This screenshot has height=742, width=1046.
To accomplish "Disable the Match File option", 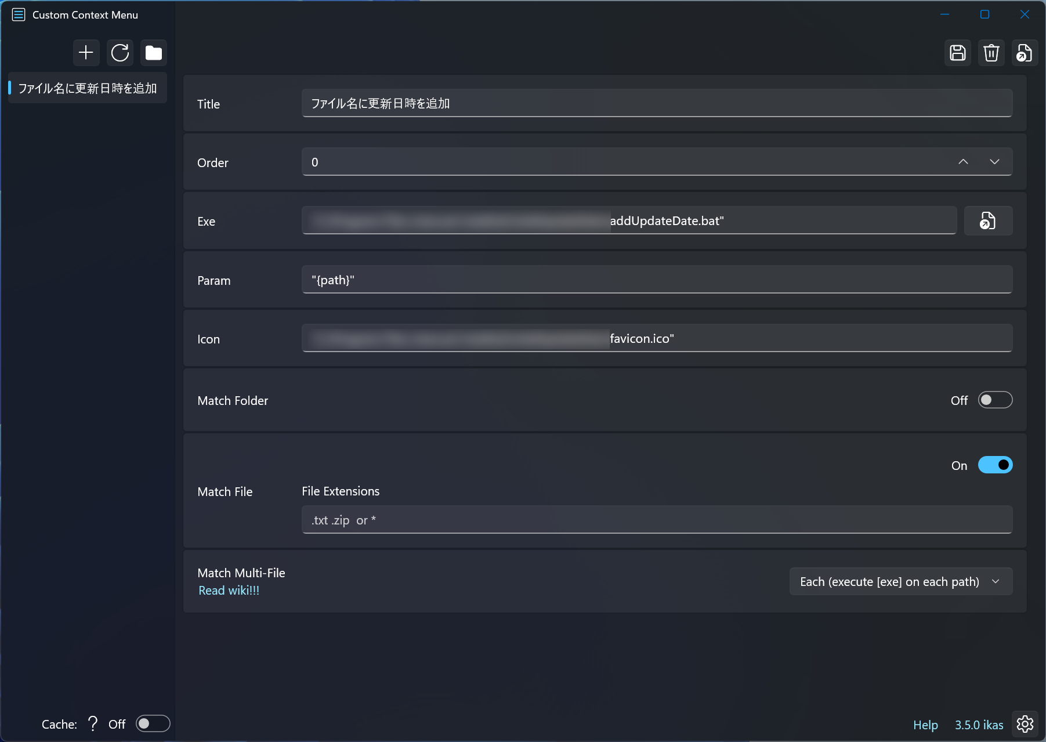I will click(x=995, y=465).
